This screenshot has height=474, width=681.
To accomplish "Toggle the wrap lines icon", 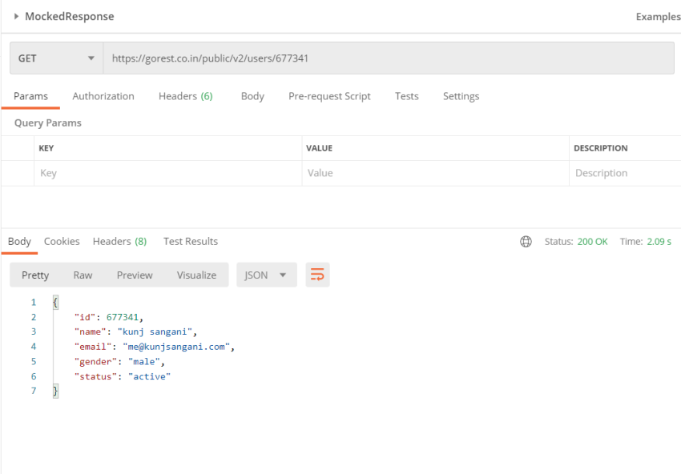I will tap(317, 275).
